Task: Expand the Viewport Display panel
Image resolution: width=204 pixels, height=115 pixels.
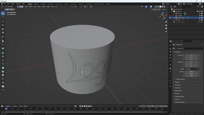Action: [179, 96]
